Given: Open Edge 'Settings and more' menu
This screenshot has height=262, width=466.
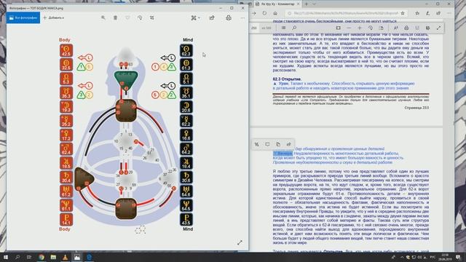Looking at the screenshot, I should click(x=449, y=13).
